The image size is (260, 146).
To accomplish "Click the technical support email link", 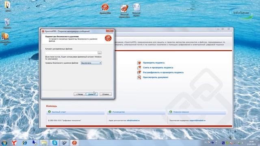I will [197, 120].
